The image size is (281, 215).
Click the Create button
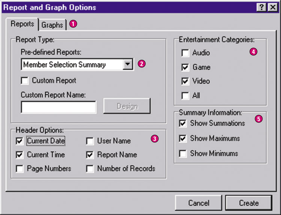click(x=249, y=203)
